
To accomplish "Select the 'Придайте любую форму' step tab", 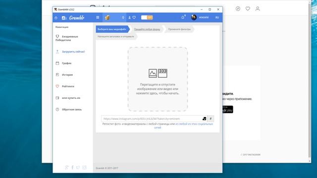I will [147, 29].
